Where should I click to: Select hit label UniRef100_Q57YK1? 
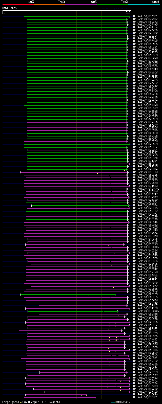pos(145,381)
